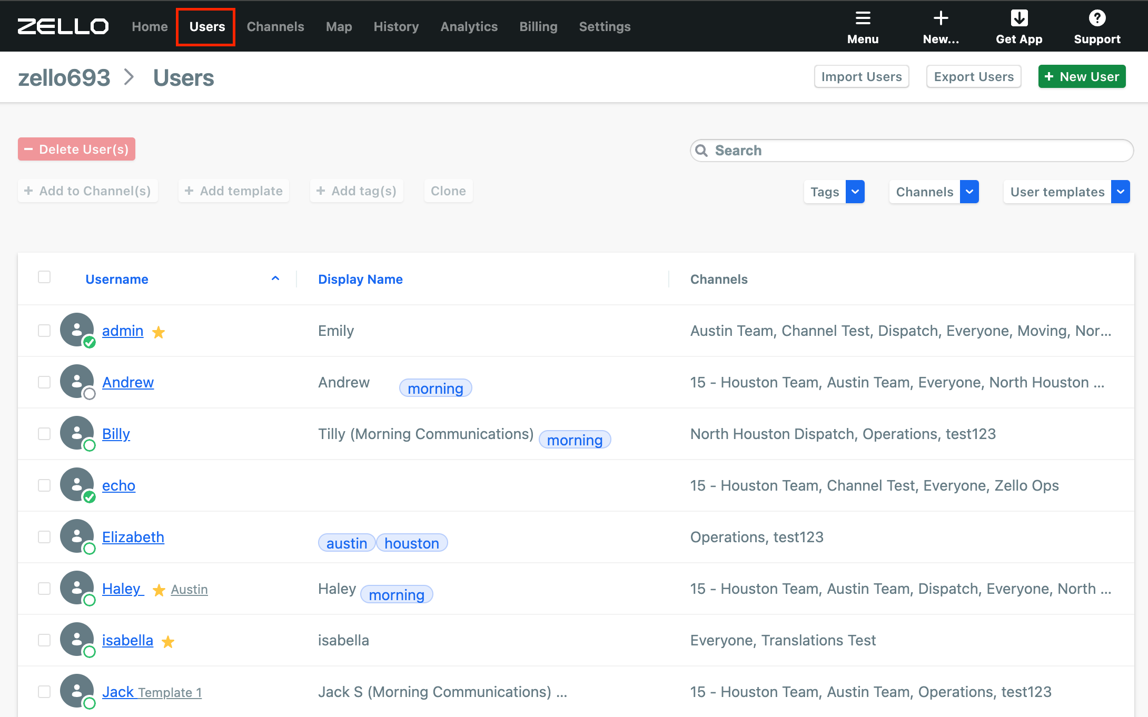Check the Haley row checkbox

click(x=44, y=589)
